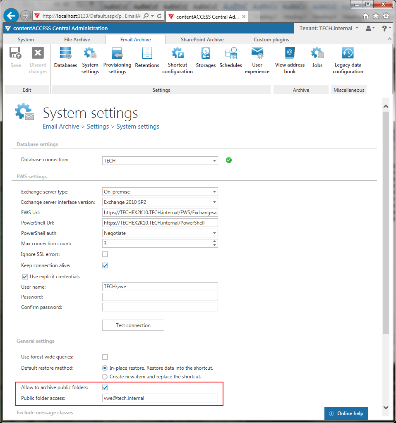Click Email Archive breadcrumb link
The image size is (396, 423).
tap(61, 127)
